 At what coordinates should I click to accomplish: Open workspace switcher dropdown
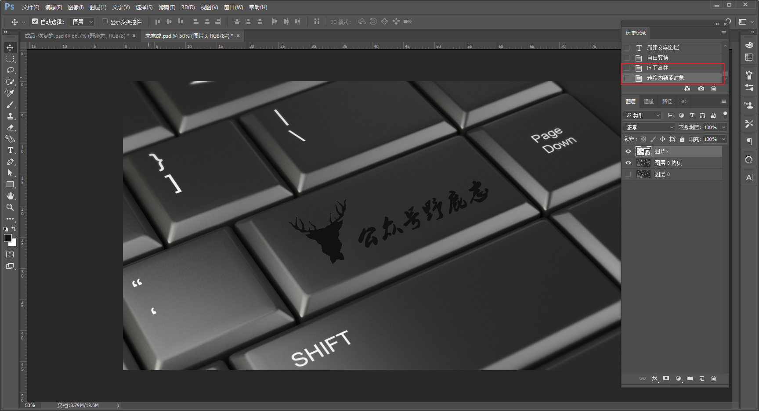pos(746,22)
